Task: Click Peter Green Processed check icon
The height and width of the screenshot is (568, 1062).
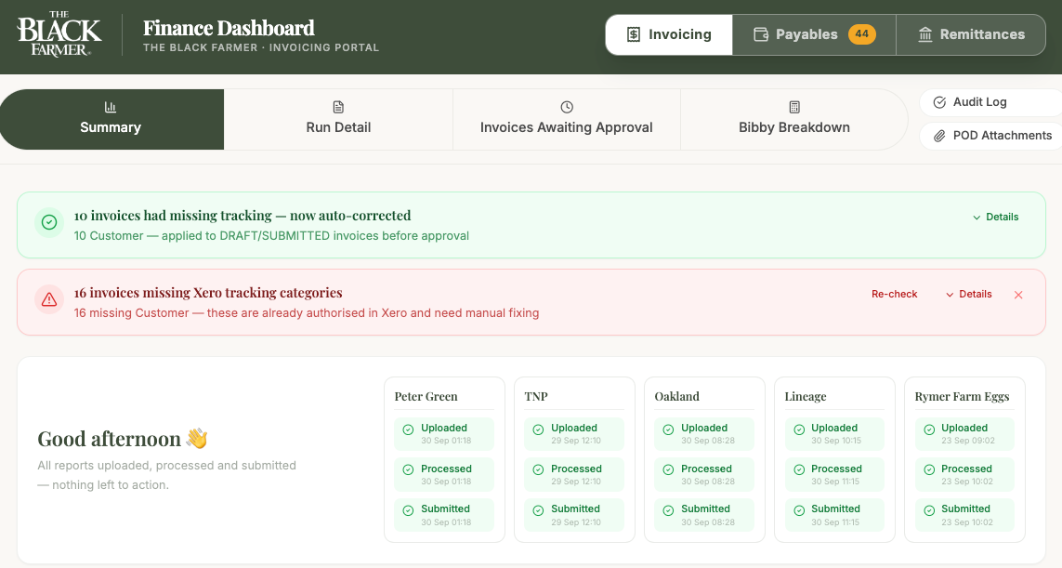Action: pyautogui.click(x=409, y=469)
